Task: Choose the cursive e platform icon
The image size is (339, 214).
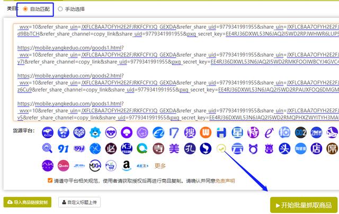Action: point(269,132)
